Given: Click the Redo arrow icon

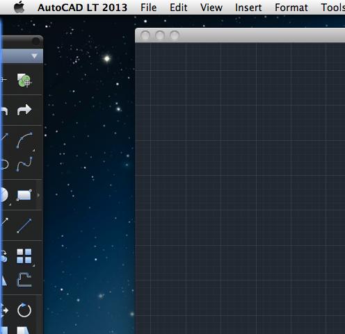Looking at the screenshot, I should pos(24,110).
